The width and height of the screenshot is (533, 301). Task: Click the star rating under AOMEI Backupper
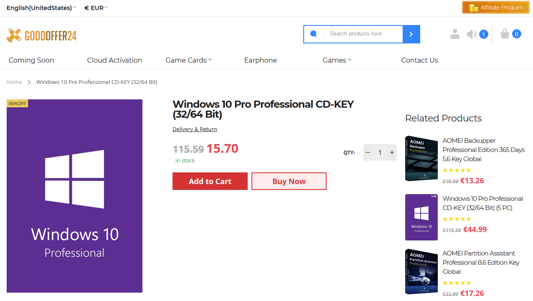(457, 170)
